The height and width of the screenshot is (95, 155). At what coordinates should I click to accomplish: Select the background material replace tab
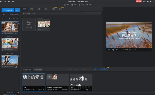(38, 70)
